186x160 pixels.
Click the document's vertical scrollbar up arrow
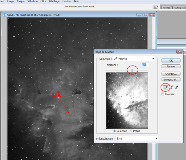coord(154,19)
